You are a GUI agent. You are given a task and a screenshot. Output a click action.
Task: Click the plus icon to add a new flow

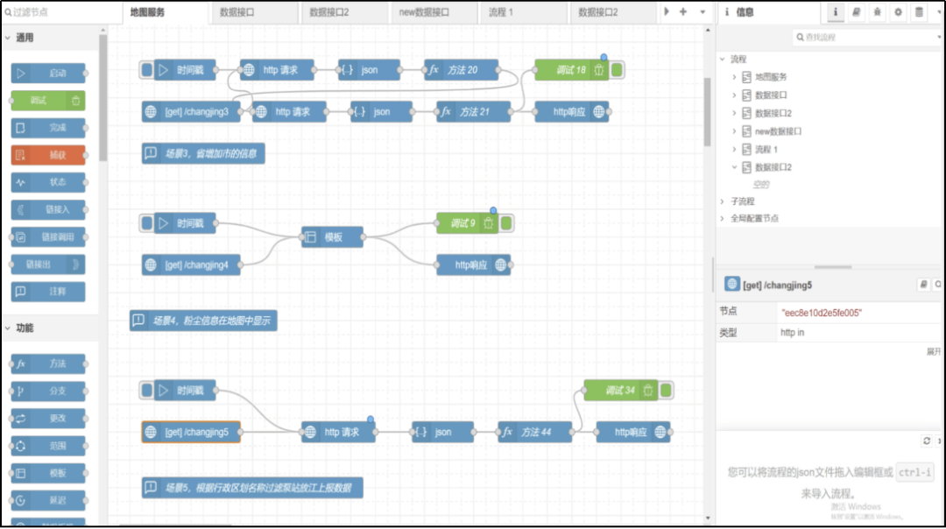(x=683, y=12)
